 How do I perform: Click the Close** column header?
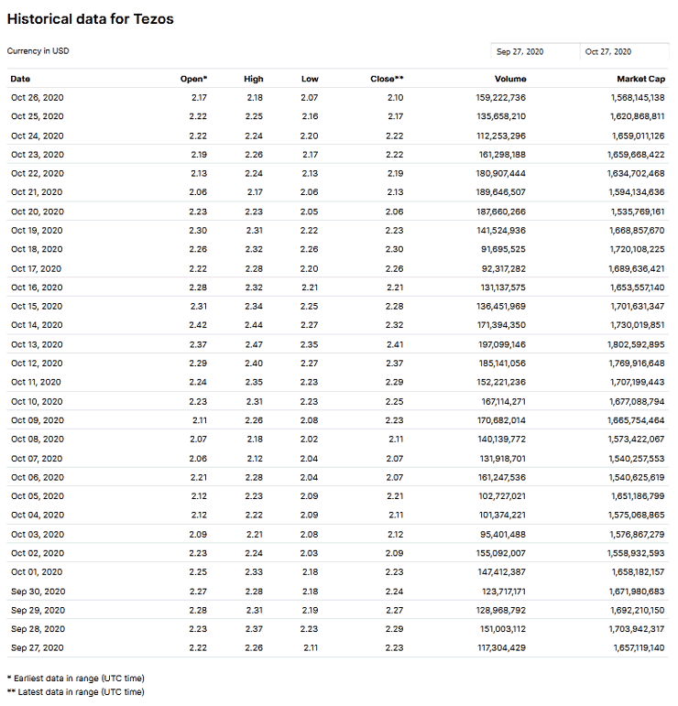(x=387, y=79)
